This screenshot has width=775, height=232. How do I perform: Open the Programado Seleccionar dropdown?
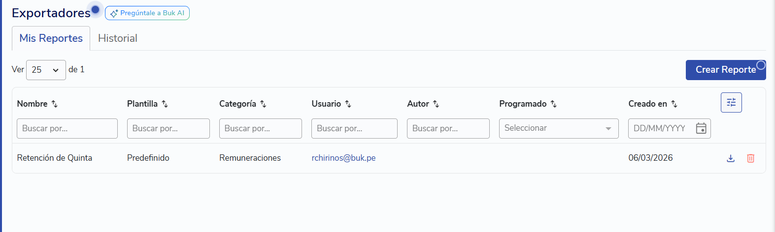pyautogui.click(x=559, y=128)
